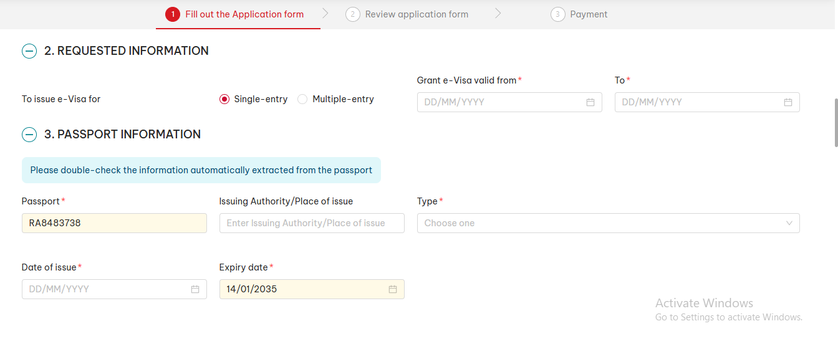Select Single-entry radio button
Viewport: 838px width, 354px height.
(224, 99)
